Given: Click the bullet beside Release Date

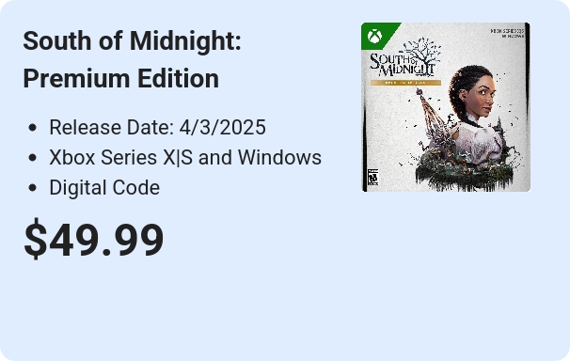Looking at the screenshot, I should (x=32, y=128).
